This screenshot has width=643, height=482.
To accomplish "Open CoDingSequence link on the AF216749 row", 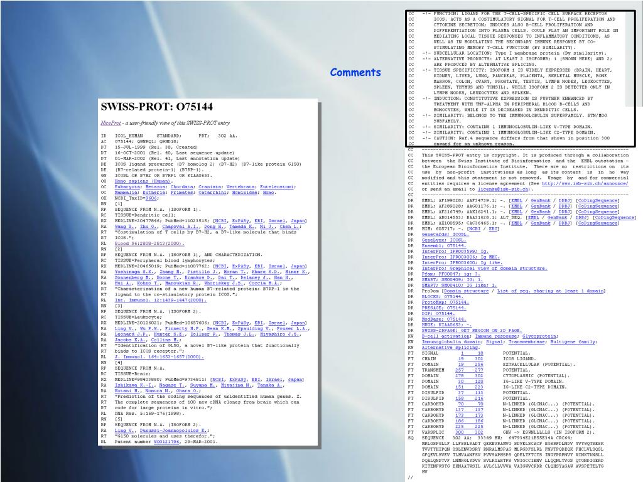I will (x=598, y=212).
